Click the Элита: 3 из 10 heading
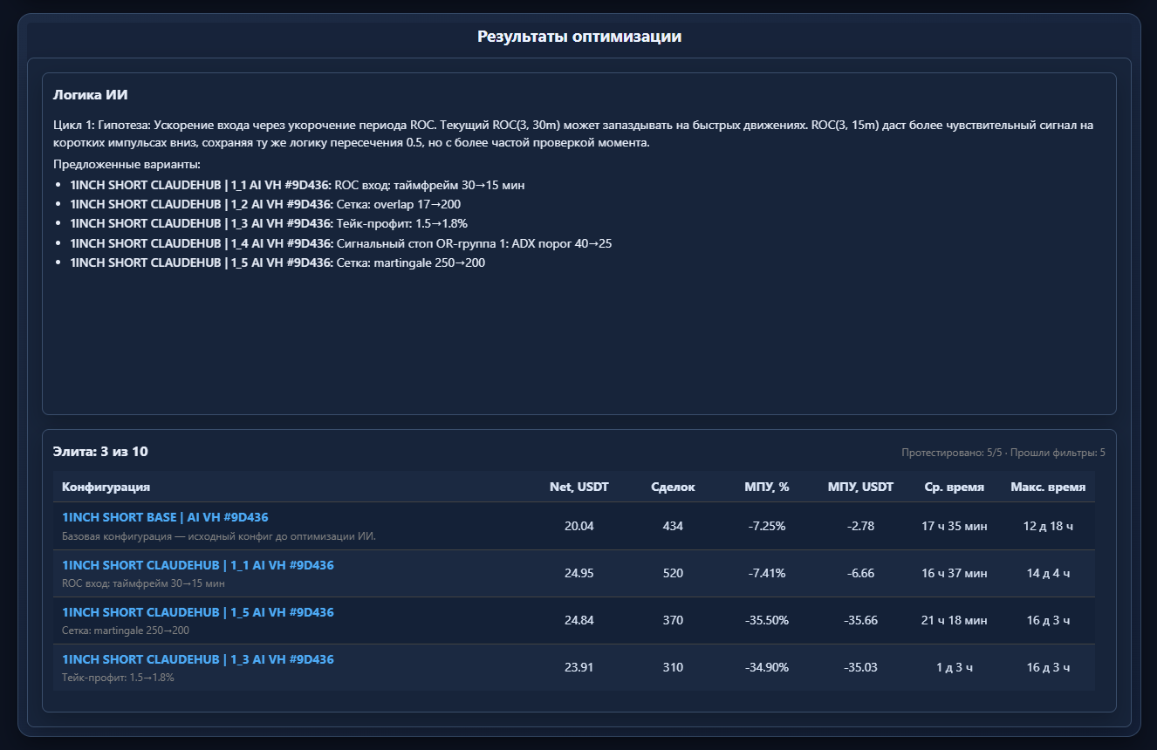Screen dimensions: 1157x750 [x=100, y=452]
